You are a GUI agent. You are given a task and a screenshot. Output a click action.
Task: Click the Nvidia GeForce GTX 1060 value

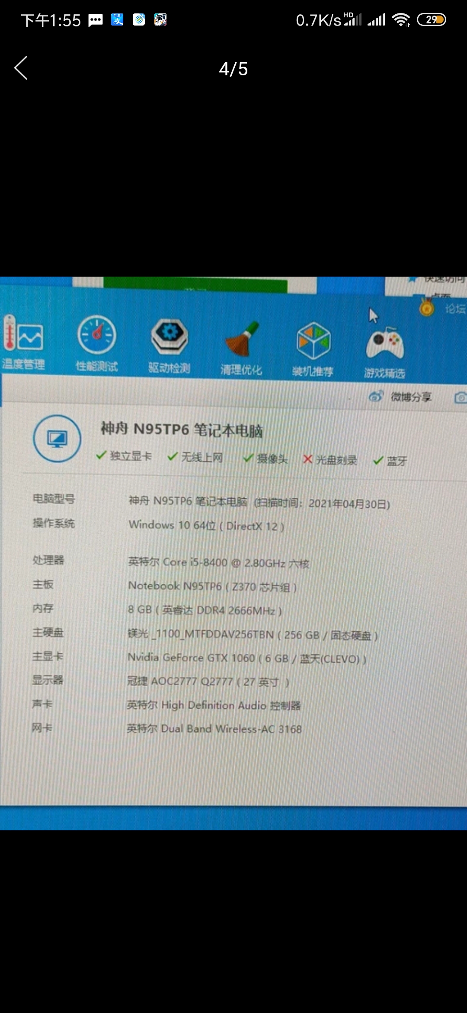(247, 658)
